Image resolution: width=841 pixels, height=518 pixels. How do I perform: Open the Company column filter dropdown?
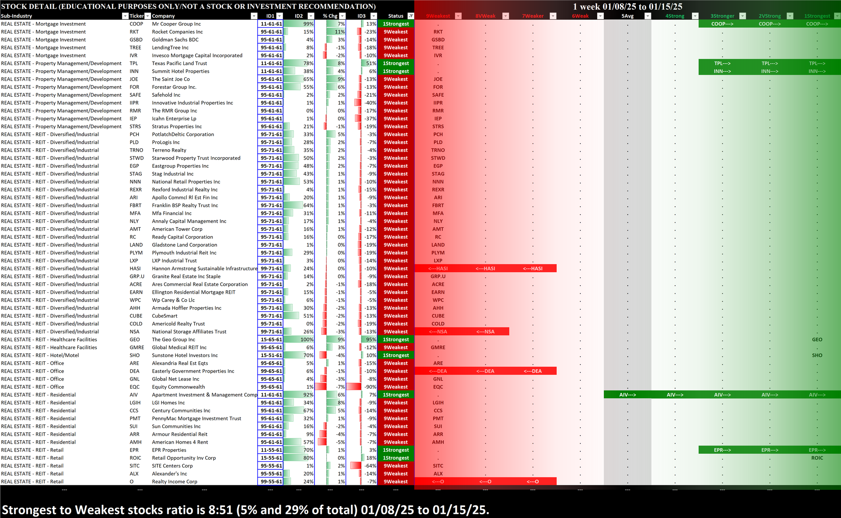click(x=254, y=16)
